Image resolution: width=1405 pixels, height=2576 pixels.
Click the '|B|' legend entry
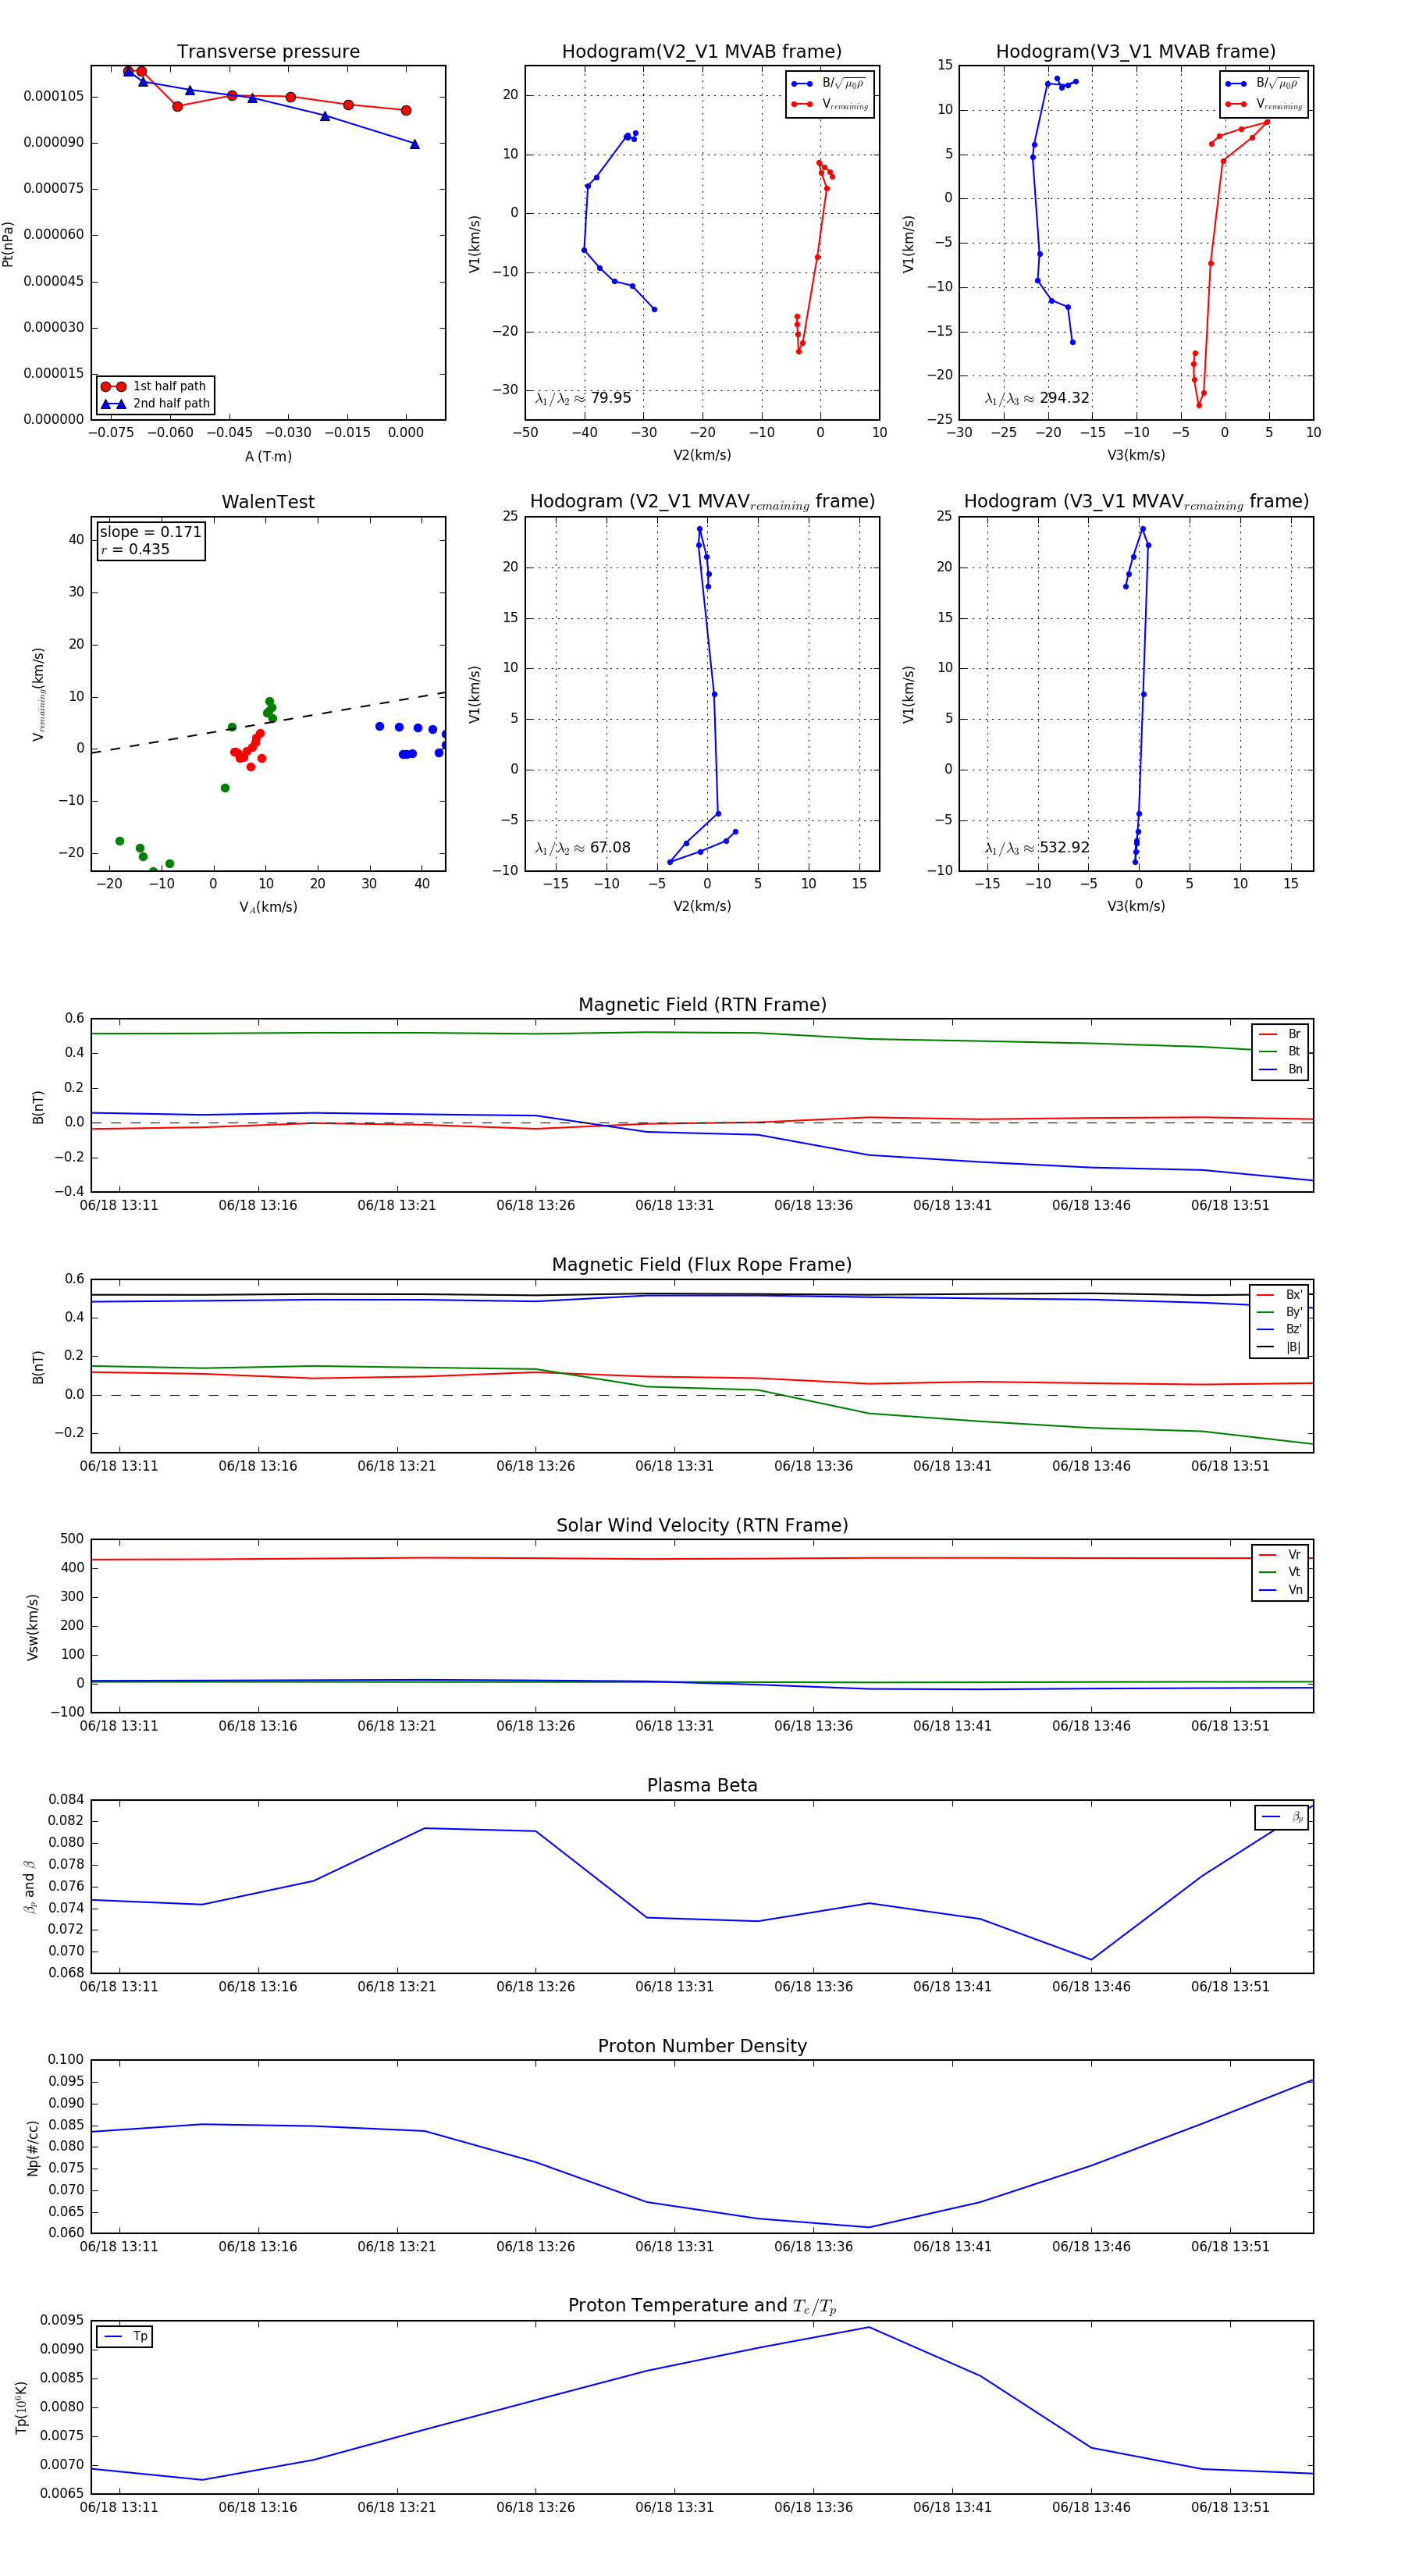point(1279,1348)
